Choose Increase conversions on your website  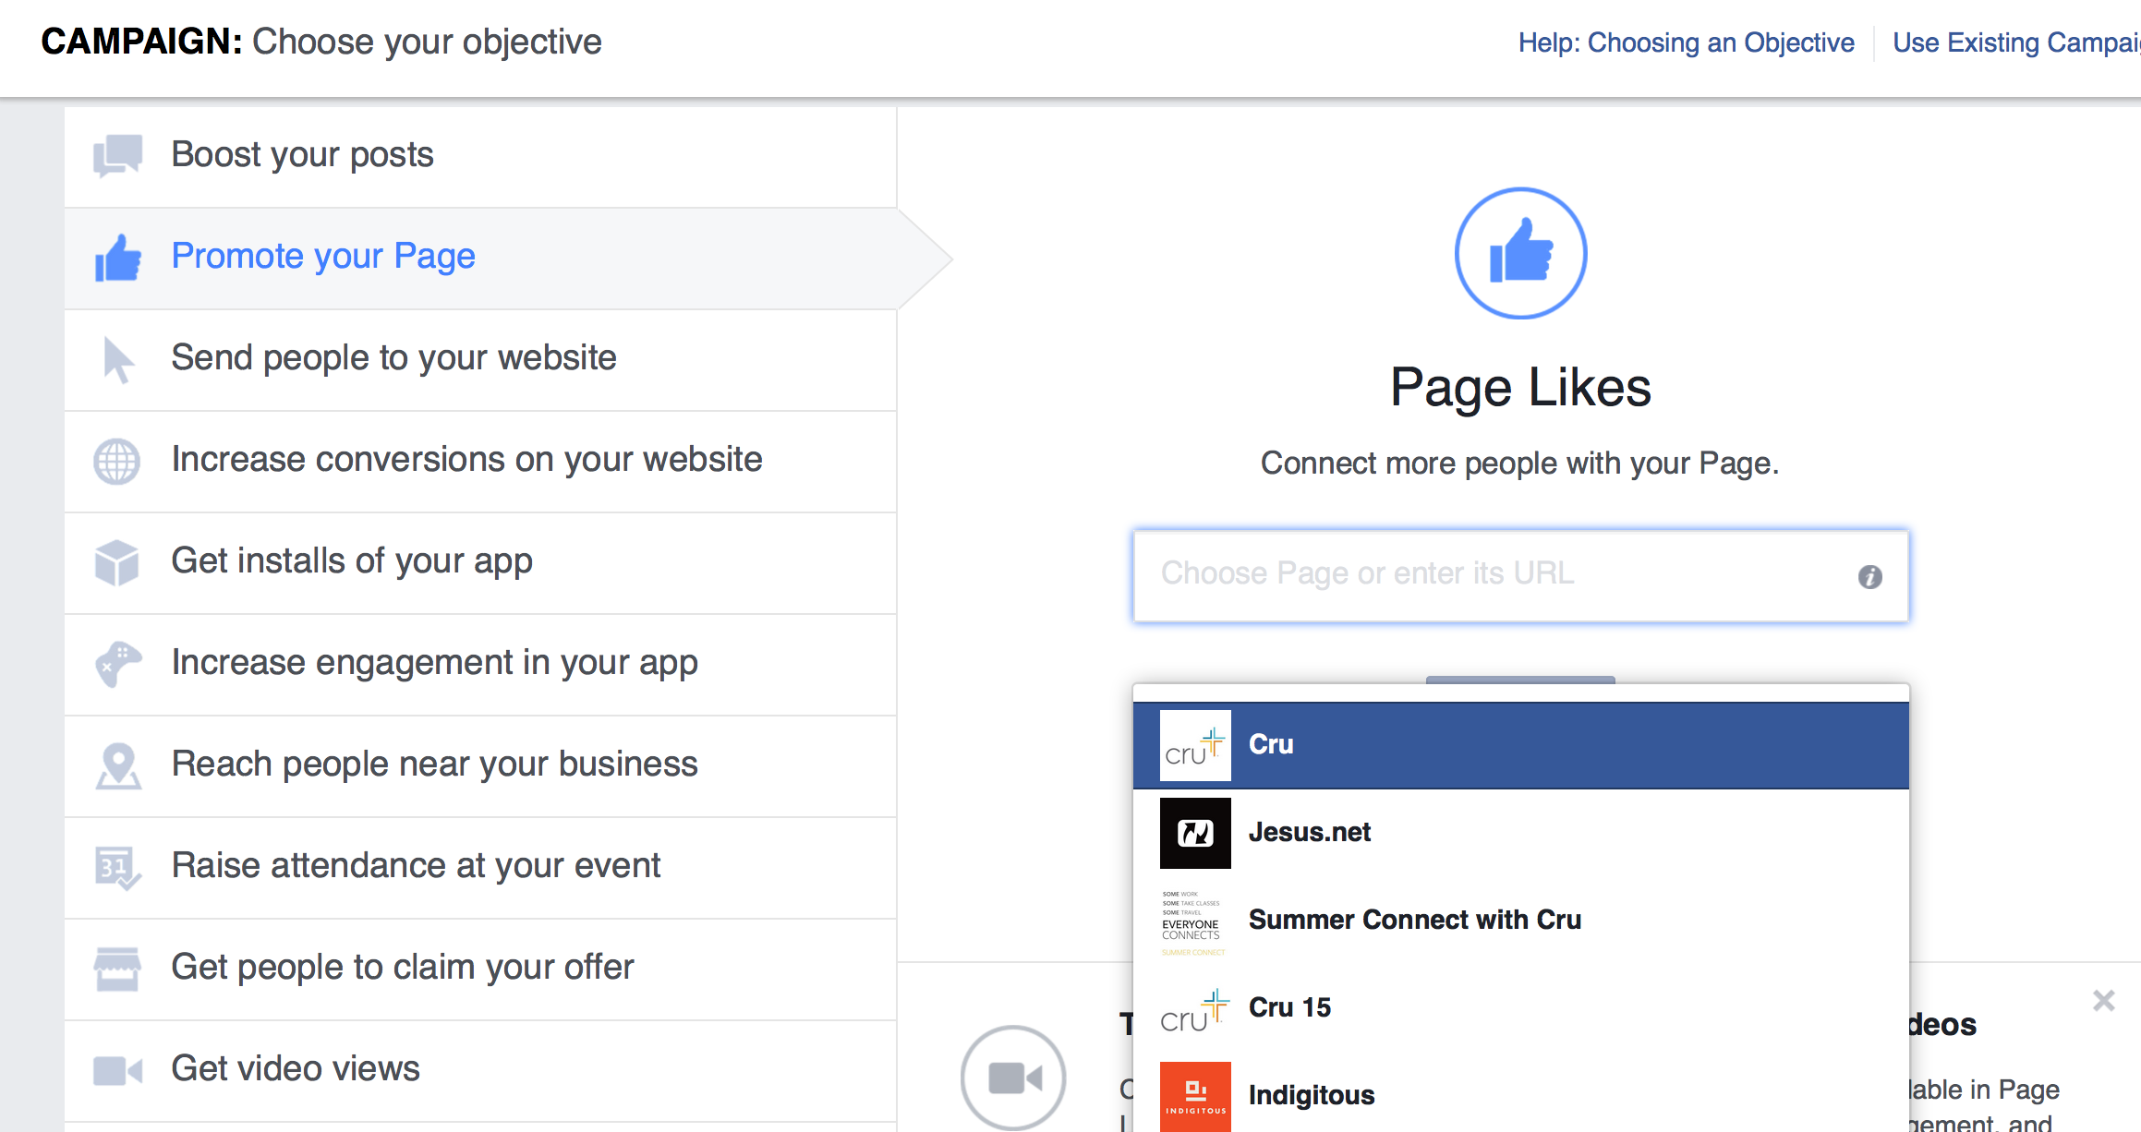tap(480, 461)
